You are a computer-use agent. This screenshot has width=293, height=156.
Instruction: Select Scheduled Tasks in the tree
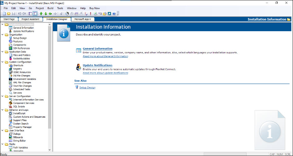[x=22, y=89]
